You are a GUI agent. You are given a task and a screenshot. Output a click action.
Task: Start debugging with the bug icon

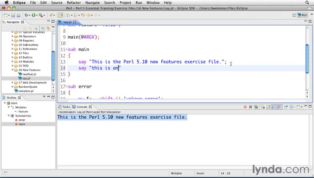[26, 15]
